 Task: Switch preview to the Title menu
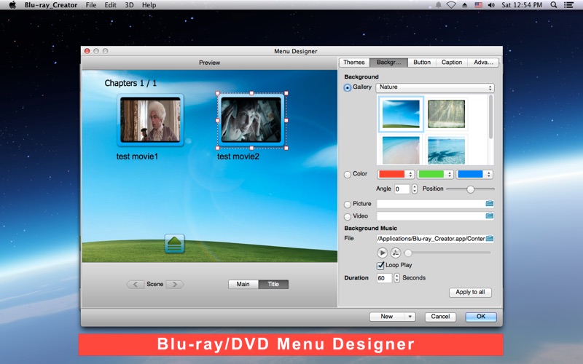click(273, 284)
